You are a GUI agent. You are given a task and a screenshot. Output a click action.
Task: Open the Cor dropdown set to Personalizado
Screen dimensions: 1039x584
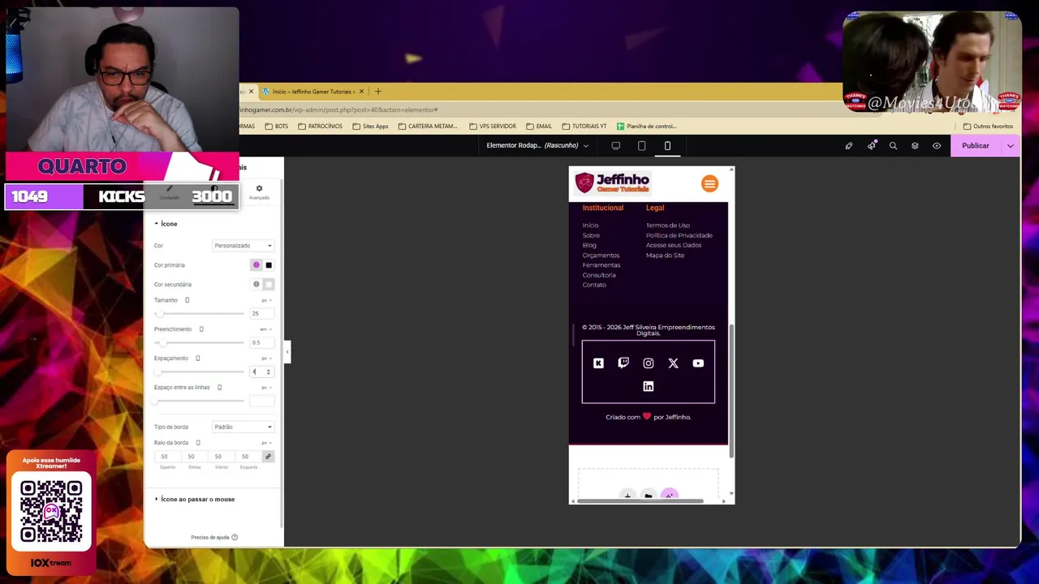[243, 246]
